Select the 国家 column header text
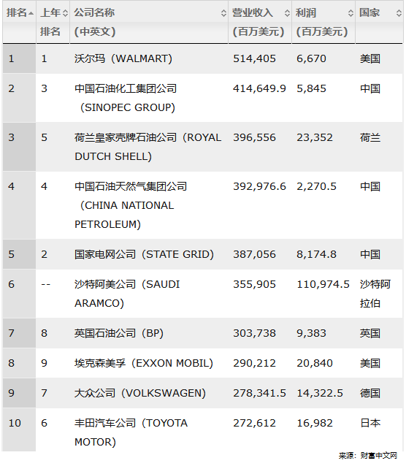Image resolution: width=406 pixels, height=466 pixels. 369,12
